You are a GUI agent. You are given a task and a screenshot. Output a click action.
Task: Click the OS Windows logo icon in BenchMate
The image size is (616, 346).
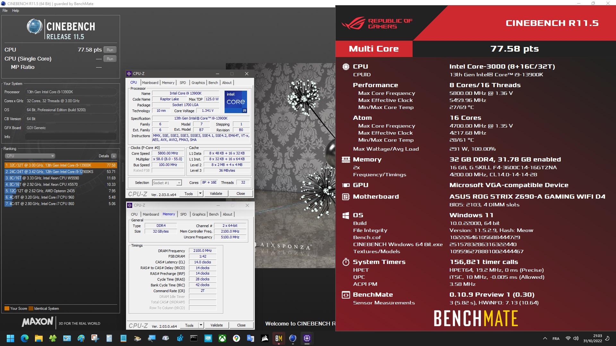(x=346, y=215)
